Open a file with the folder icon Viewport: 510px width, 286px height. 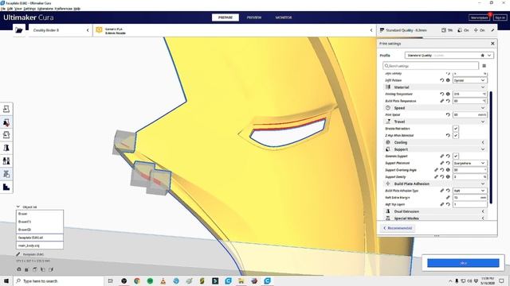[19, 30]
